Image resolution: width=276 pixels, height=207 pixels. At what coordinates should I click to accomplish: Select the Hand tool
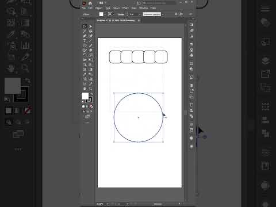(85, 89)
